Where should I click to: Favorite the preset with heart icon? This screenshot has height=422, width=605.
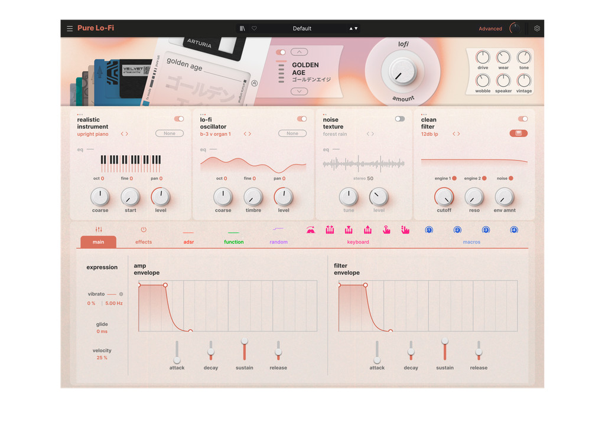tap(254, 28)
